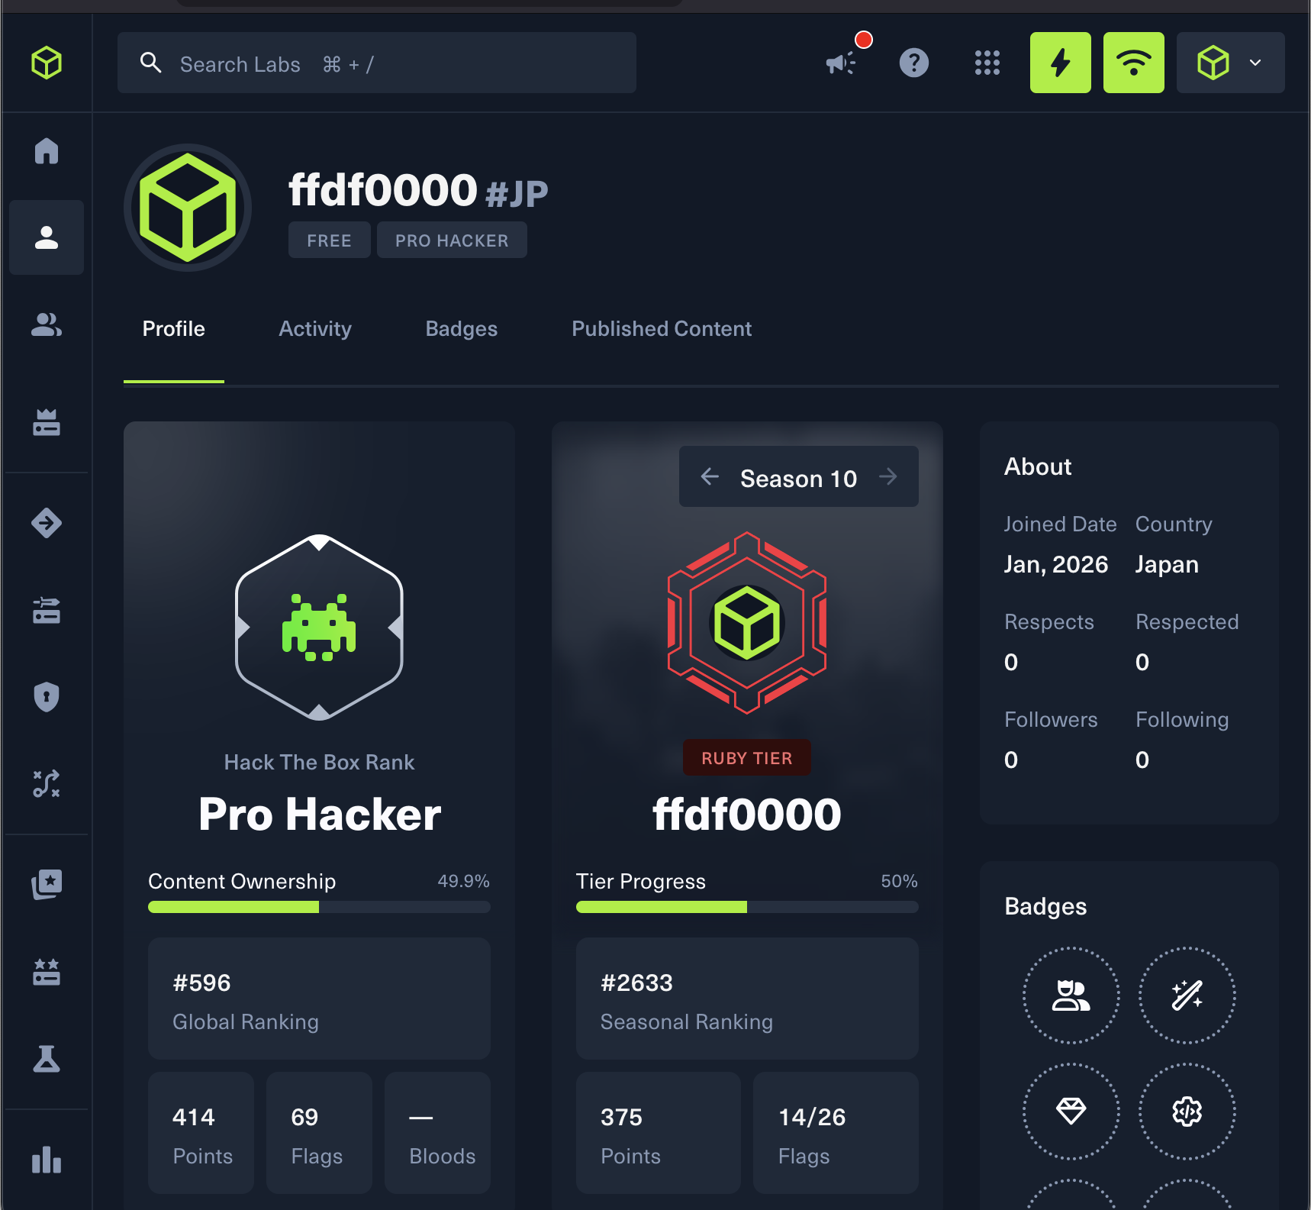
Task: Switch to the Published Content tab
Action: tap(662, 329)
